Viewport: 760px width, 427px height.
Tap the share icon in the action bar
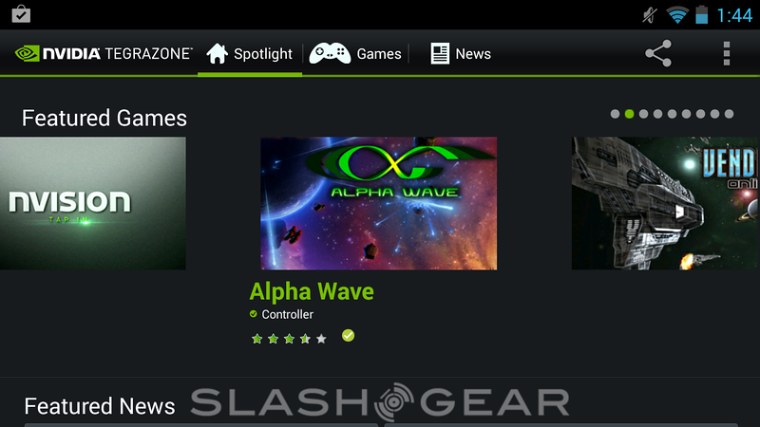tap(658, 53)
